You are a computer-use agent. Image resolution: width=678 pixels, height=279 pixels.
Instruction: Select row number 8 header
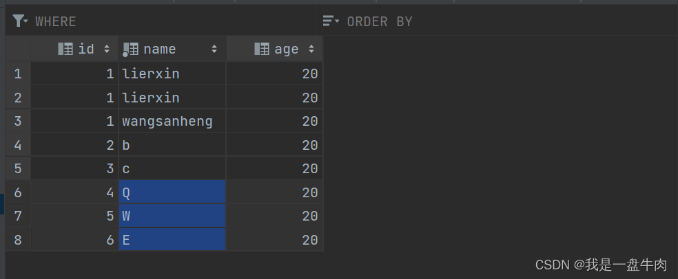pyautogui.click(x=18, y=240)
